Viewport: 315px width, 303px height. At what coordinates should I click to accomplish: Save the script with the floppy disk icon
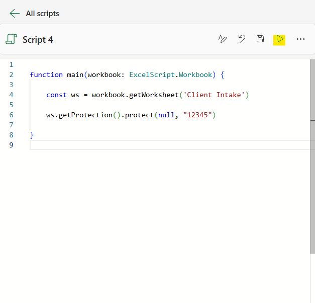click(x=260, y=39)
